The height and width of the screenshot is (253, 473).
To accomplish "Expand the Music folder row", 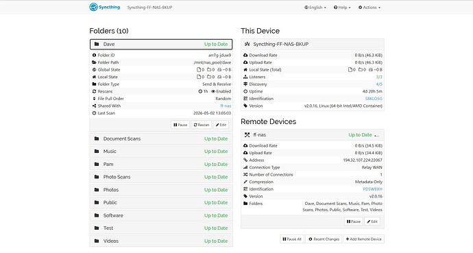I will click(161, 152).
